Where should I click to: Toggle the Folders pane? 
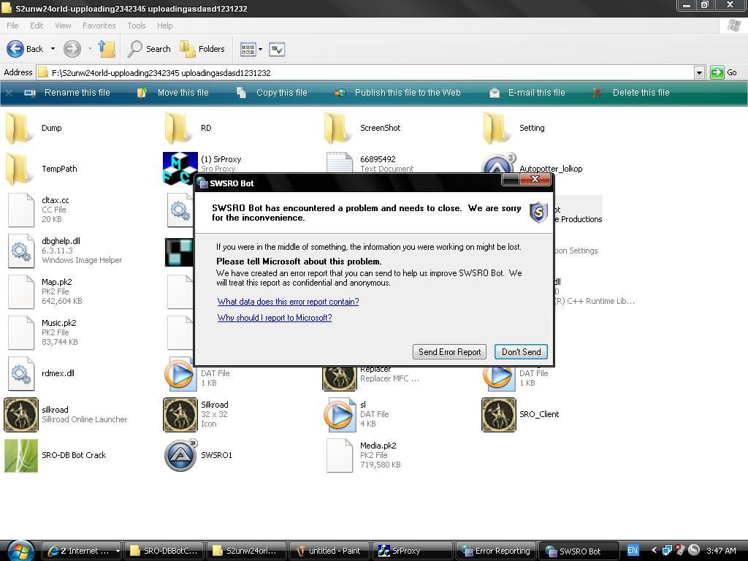(202, 49)
